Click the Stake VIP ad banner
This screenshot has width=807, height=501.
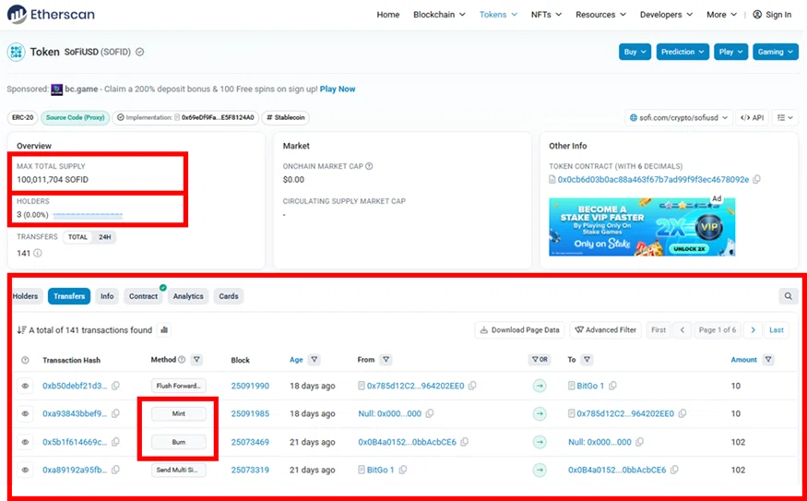coord(642,227)
